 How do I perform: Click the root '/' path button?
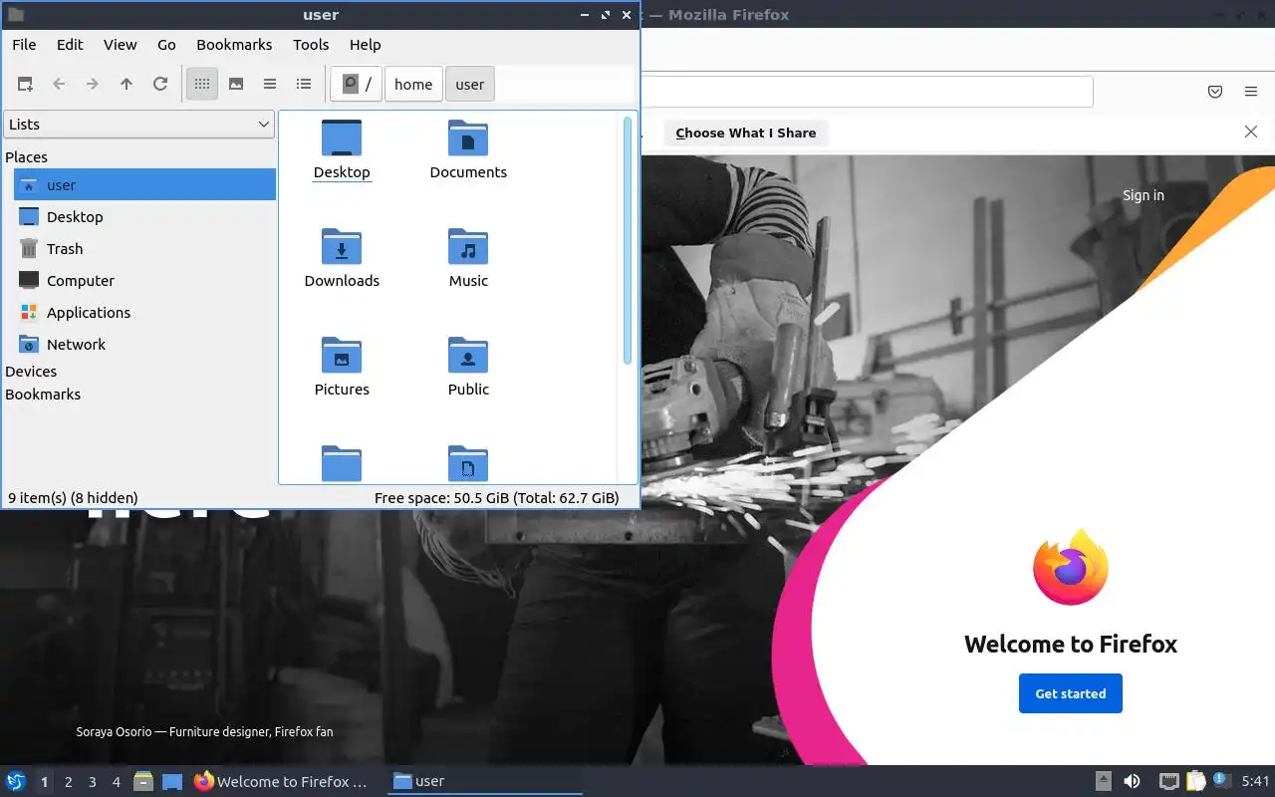tap(357, 85)
